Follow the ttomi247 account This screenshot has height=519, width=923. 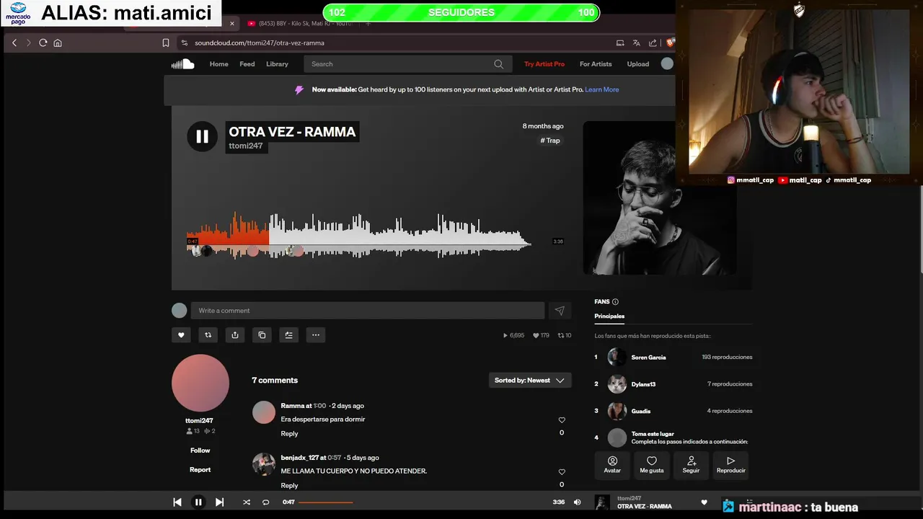tap(200, 451)
